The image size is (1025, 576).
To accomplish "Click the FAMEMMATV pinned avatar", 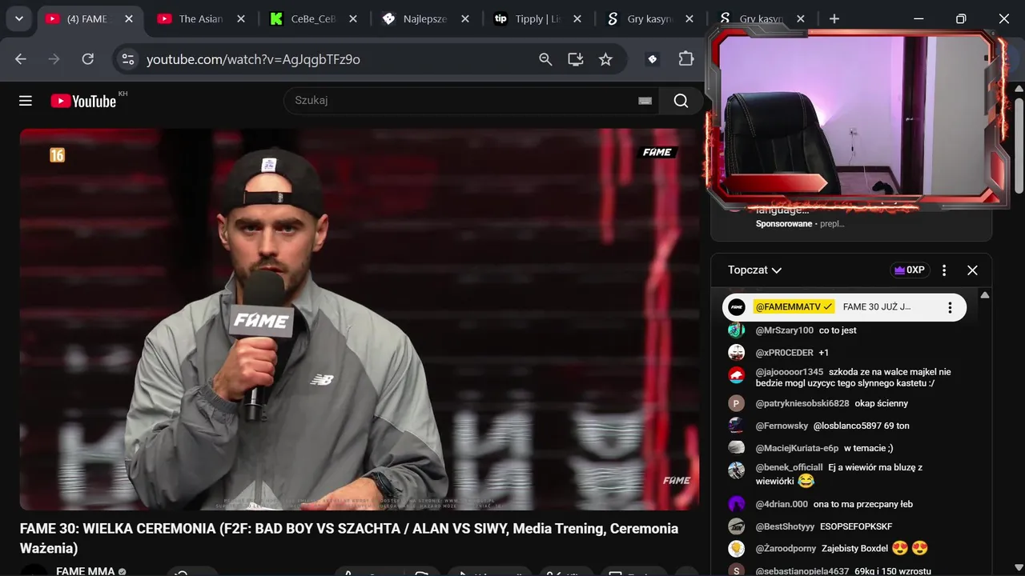I will coord(737,307).
